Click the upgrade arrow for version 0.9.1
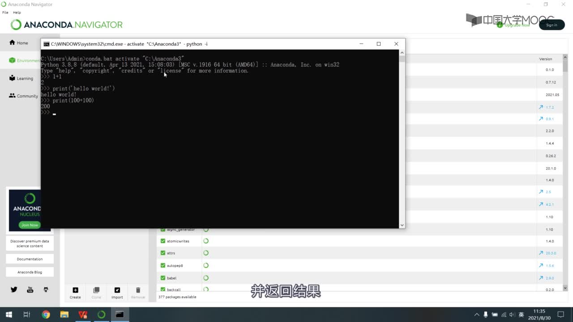The width and height of the screenshot is (573, 322). pyautogui.click(x=541, y=119)
